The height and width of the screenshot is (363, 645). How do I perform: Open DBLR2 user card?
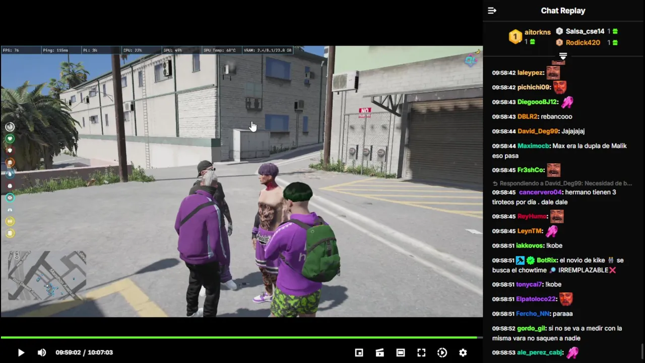coord(527,116)
